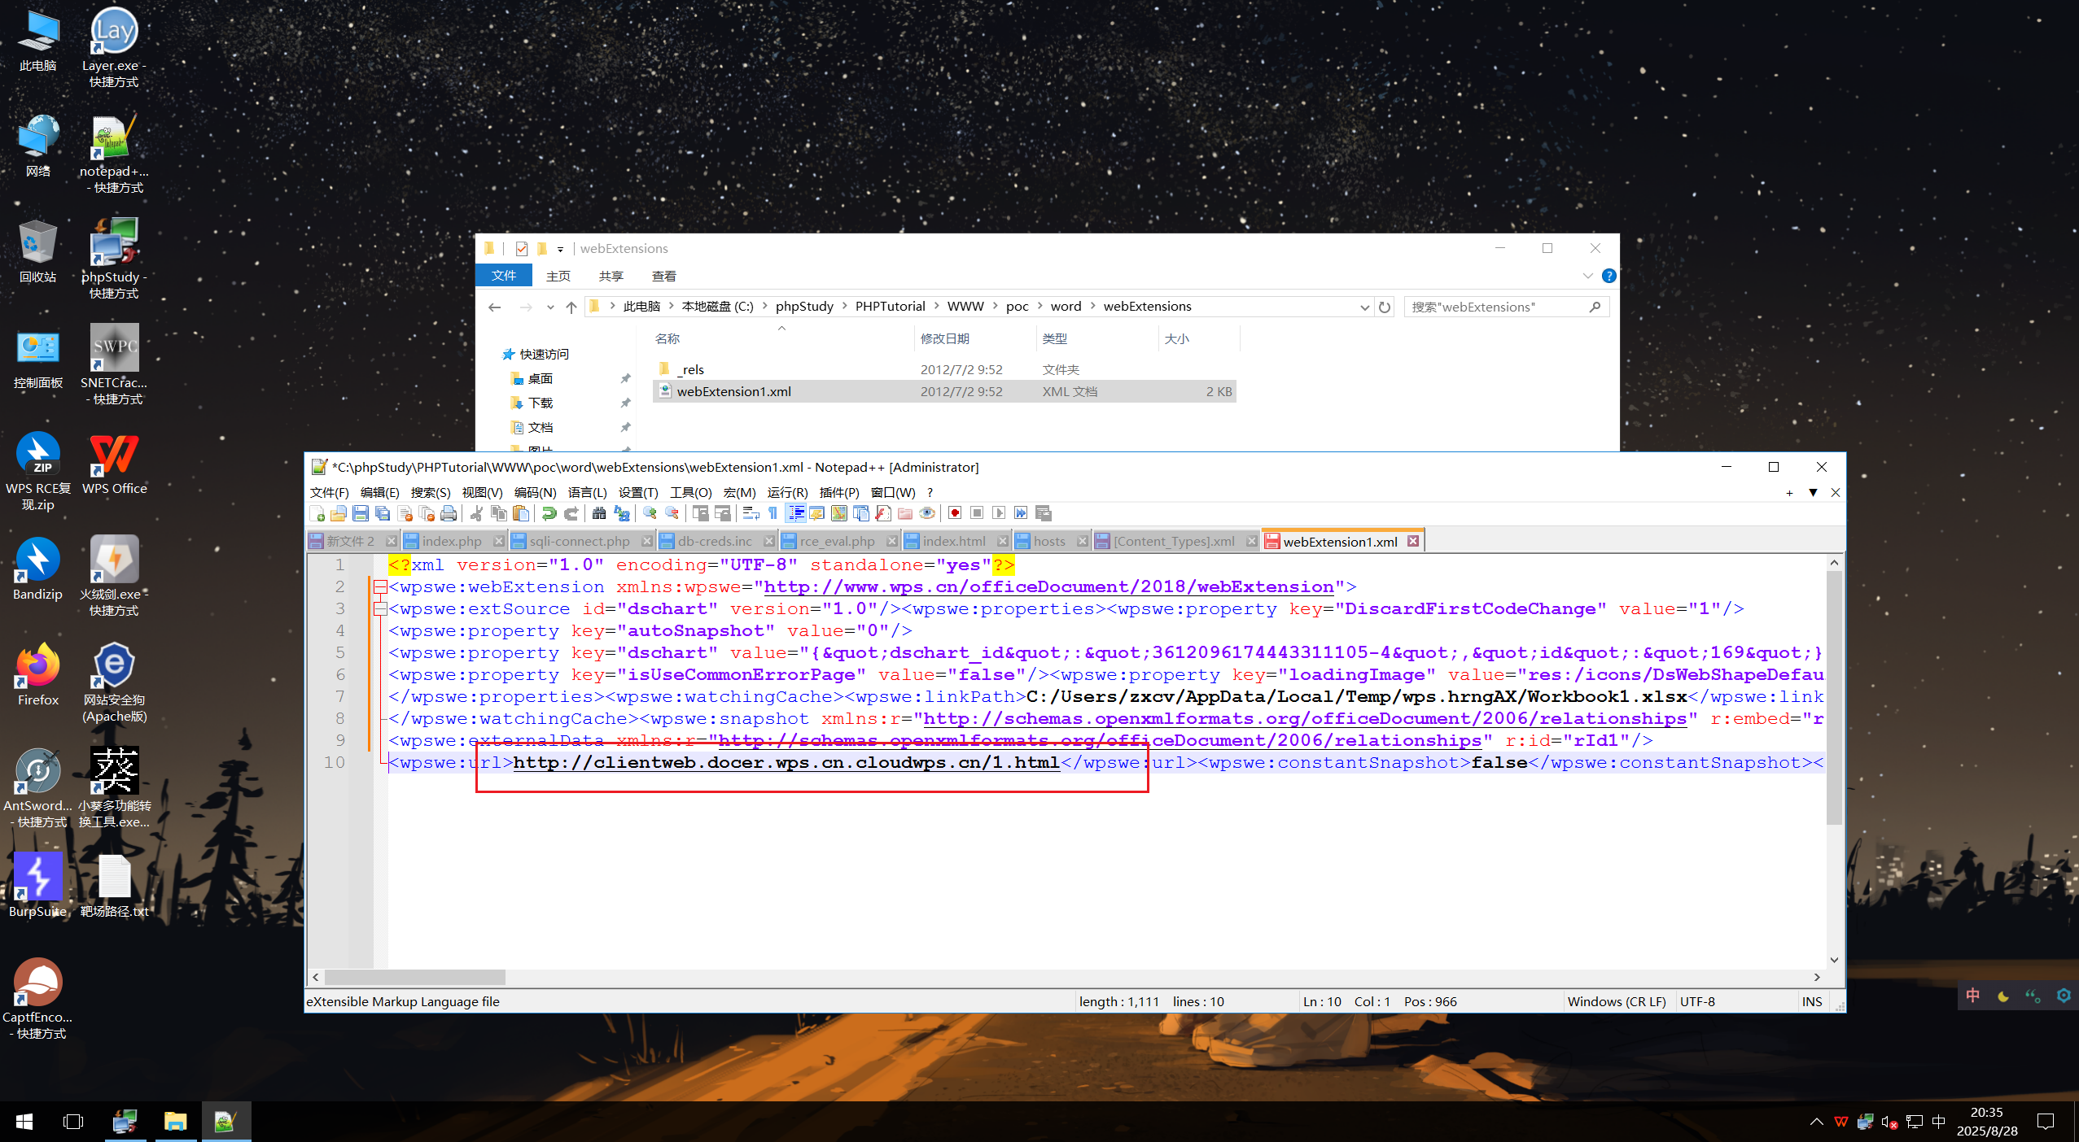
Task: Toggle the indent guide button
Action: (x=795, y=513)
